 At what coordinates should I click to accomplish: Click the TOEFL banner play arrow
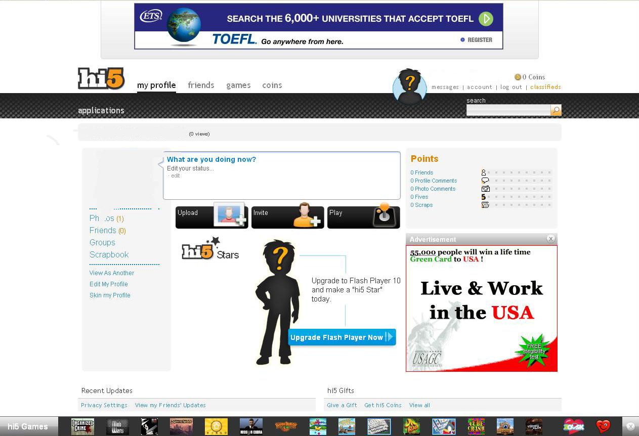(x=486, y=19)
